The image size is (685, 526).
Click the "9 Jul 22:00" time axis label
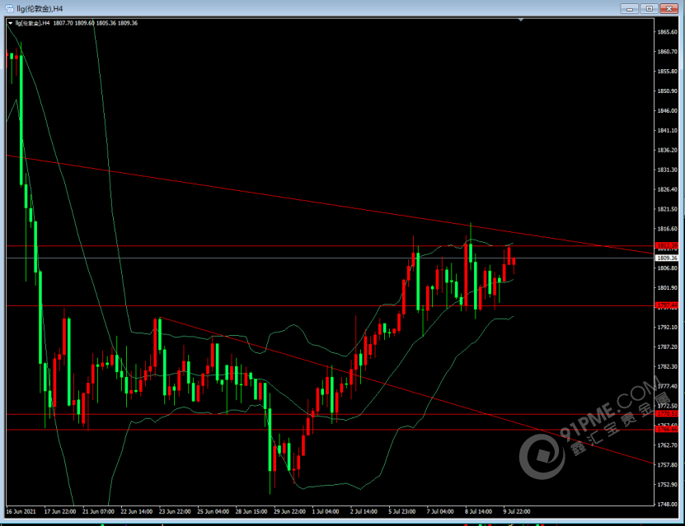[x=517, y=511]
